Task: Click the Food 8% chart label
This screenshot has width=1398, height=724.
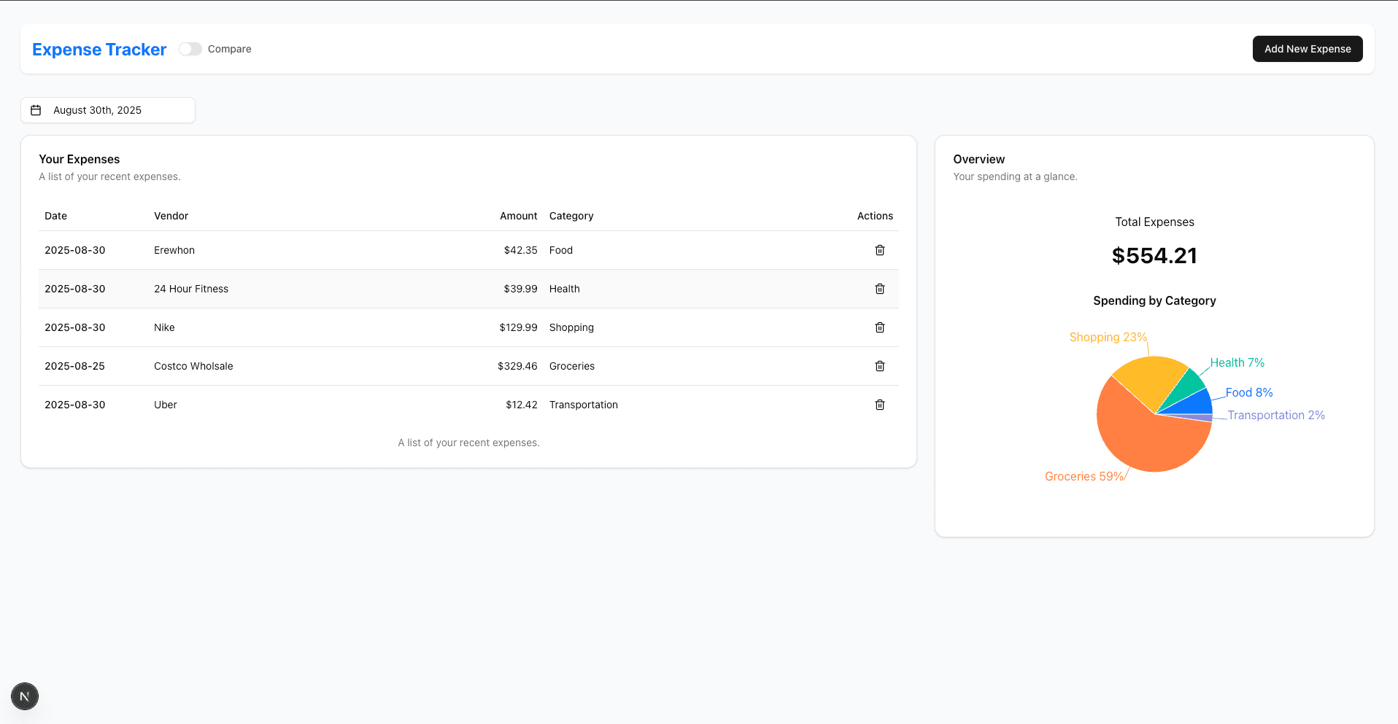Action: point(1248,392)
